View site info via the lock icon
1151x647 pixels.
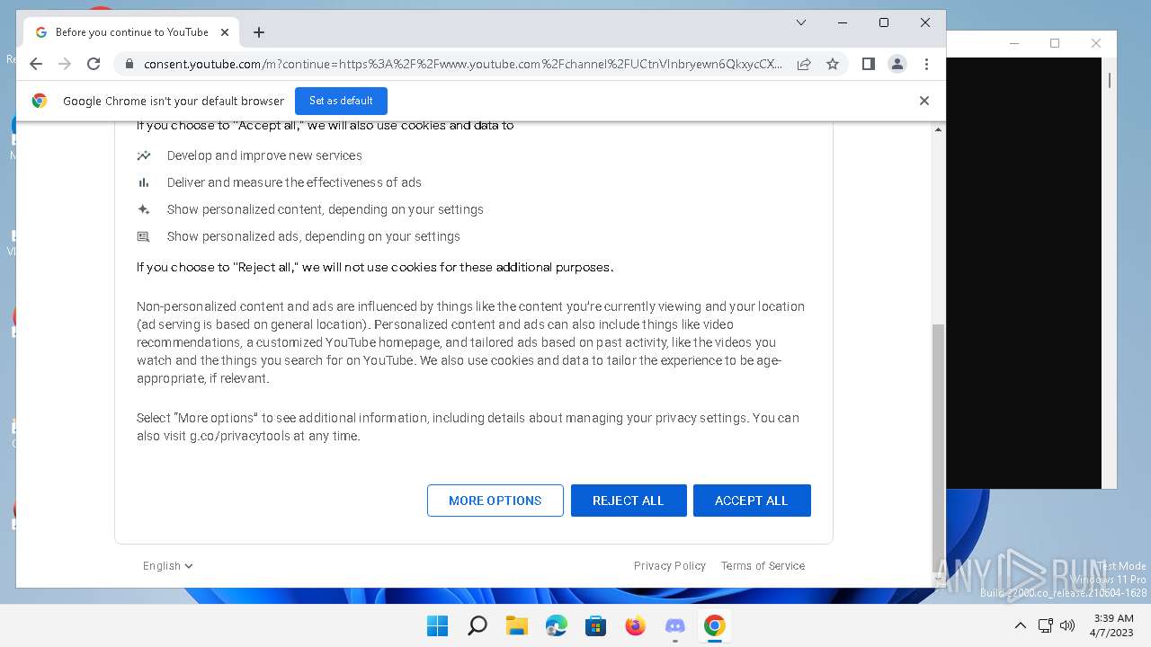129,64
